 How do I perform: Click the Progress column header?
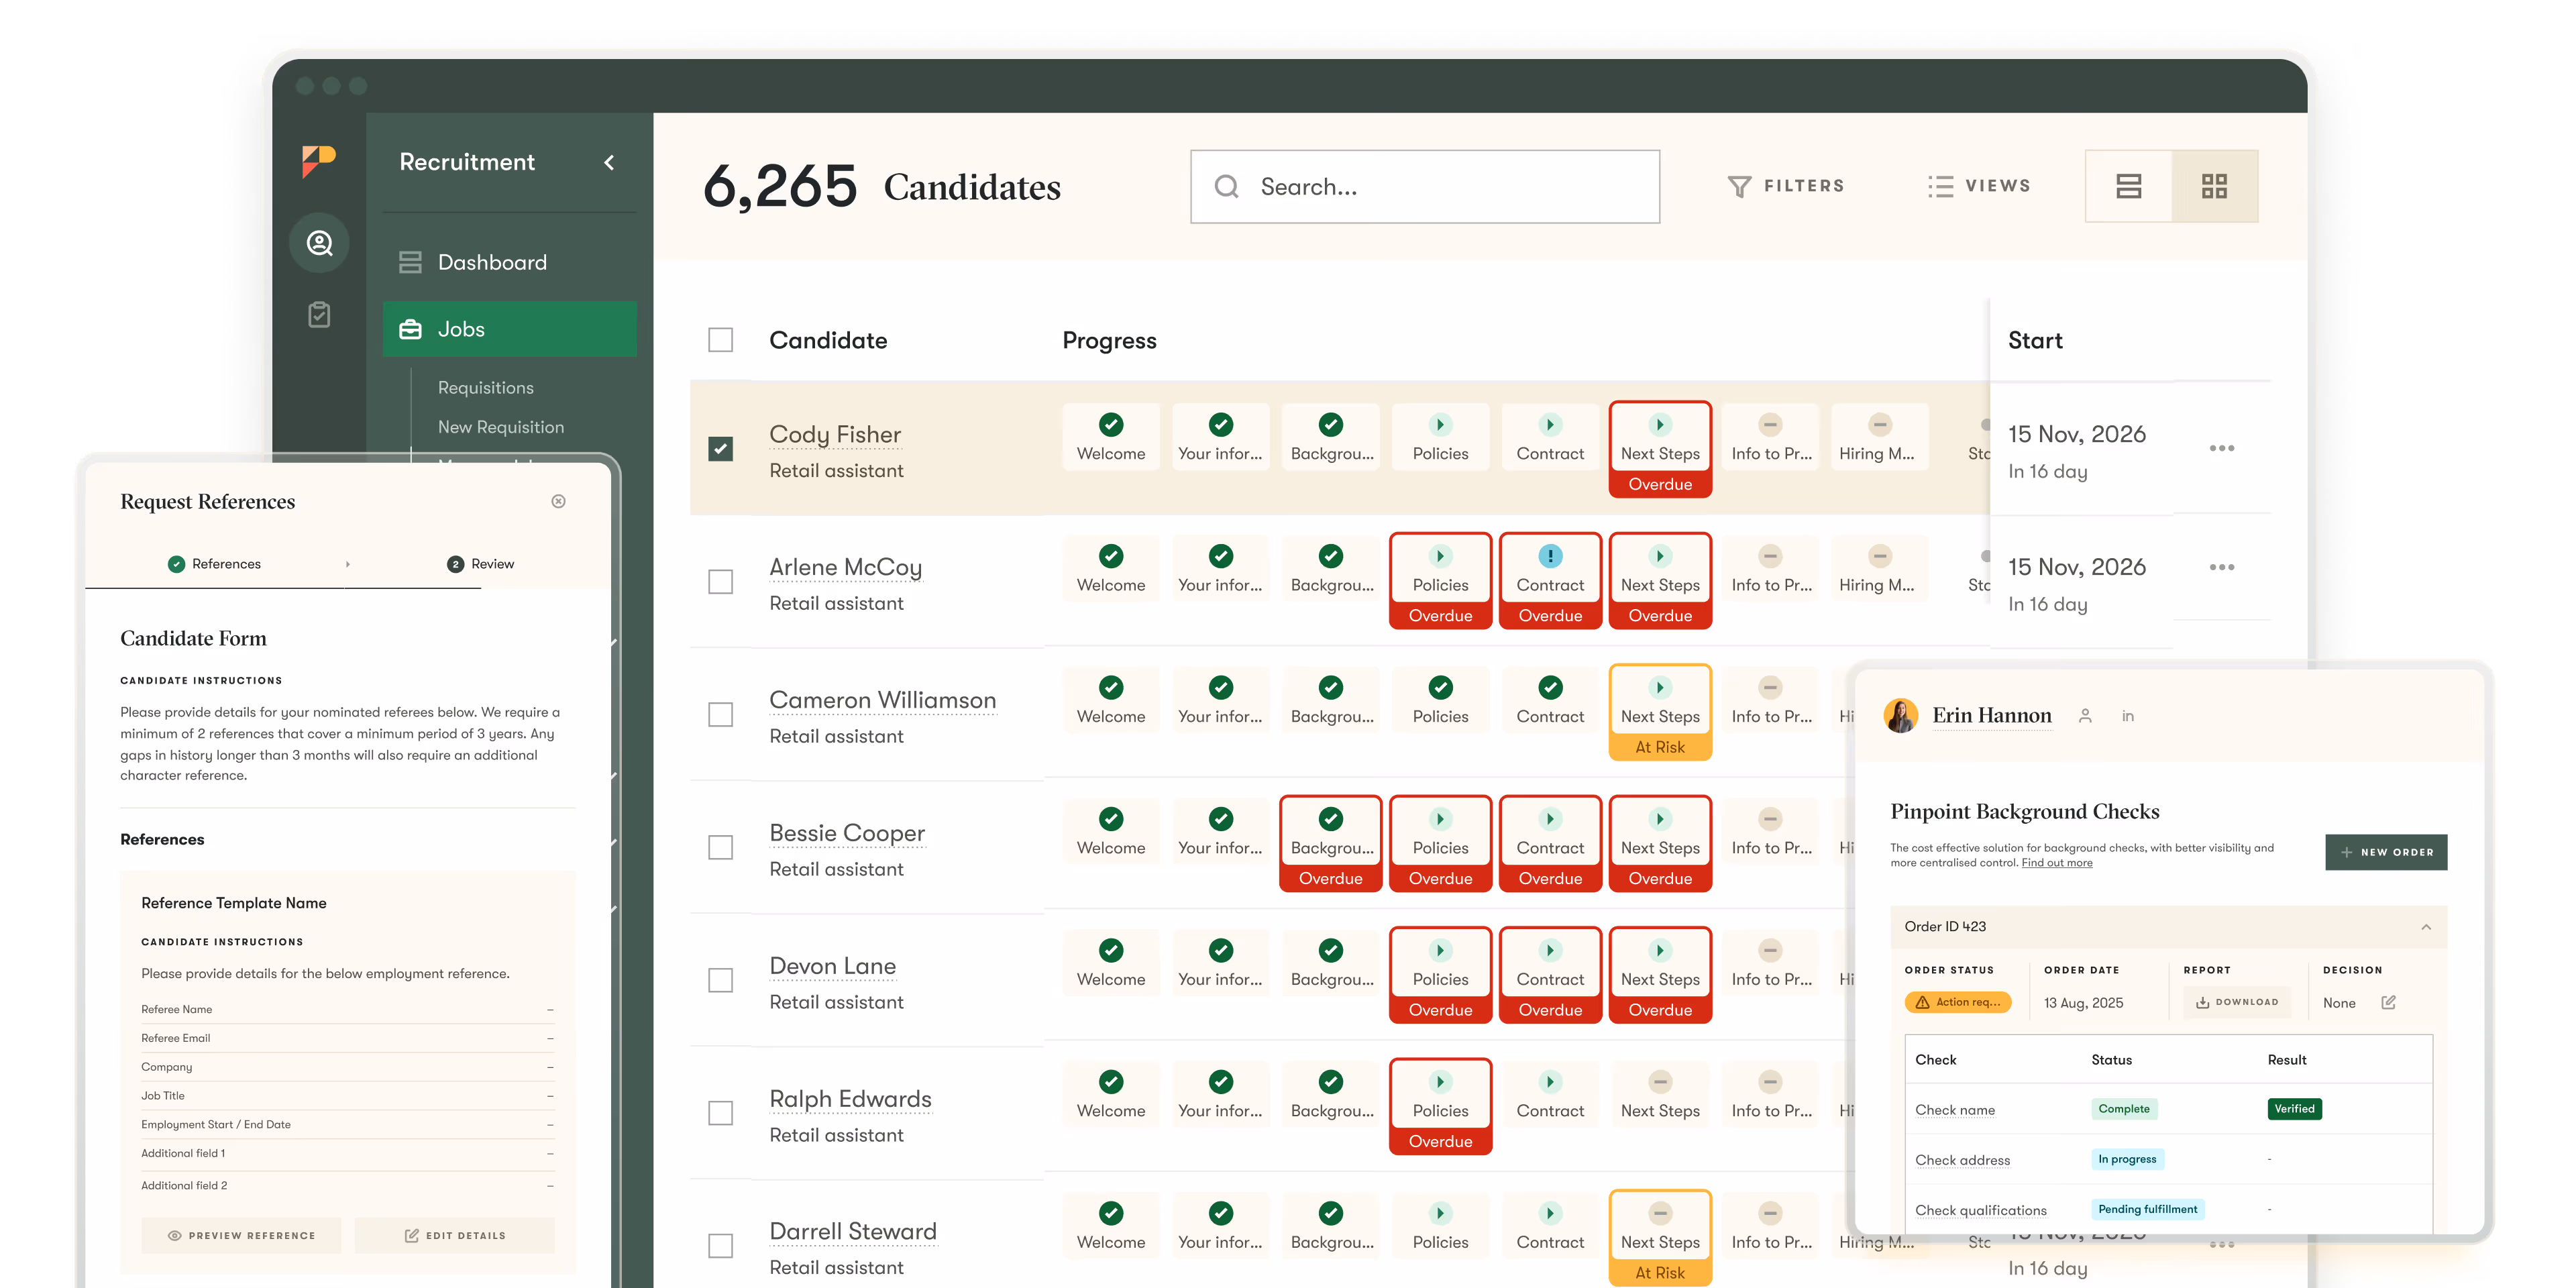[x=1109, y=340]
